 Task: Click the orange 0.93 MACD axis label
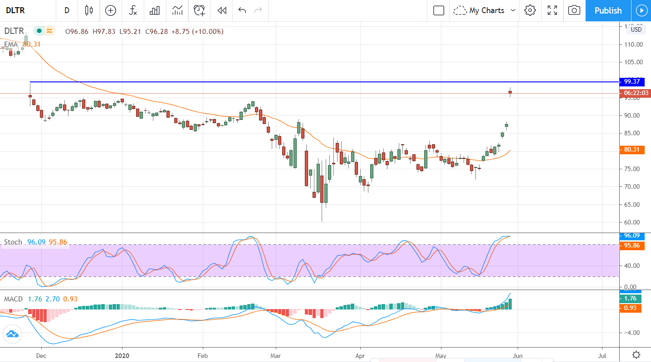(631, 308)
